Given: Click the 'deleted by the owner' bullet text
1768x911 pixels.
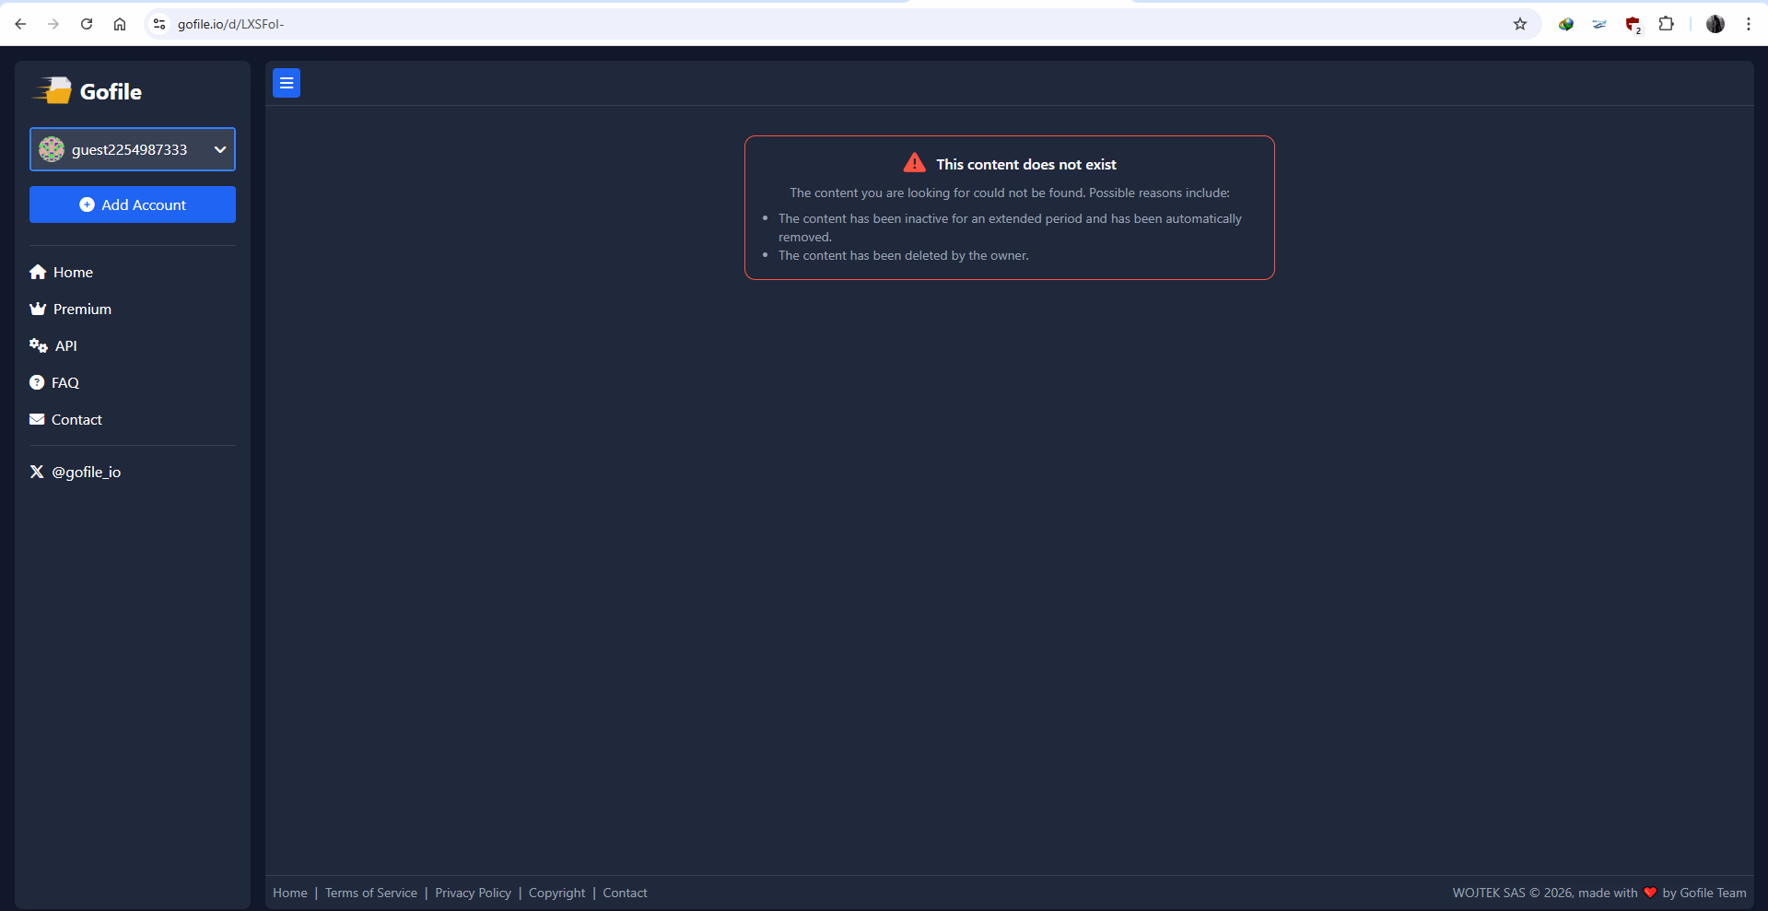Looking at the screenshot, I should 904,255.
